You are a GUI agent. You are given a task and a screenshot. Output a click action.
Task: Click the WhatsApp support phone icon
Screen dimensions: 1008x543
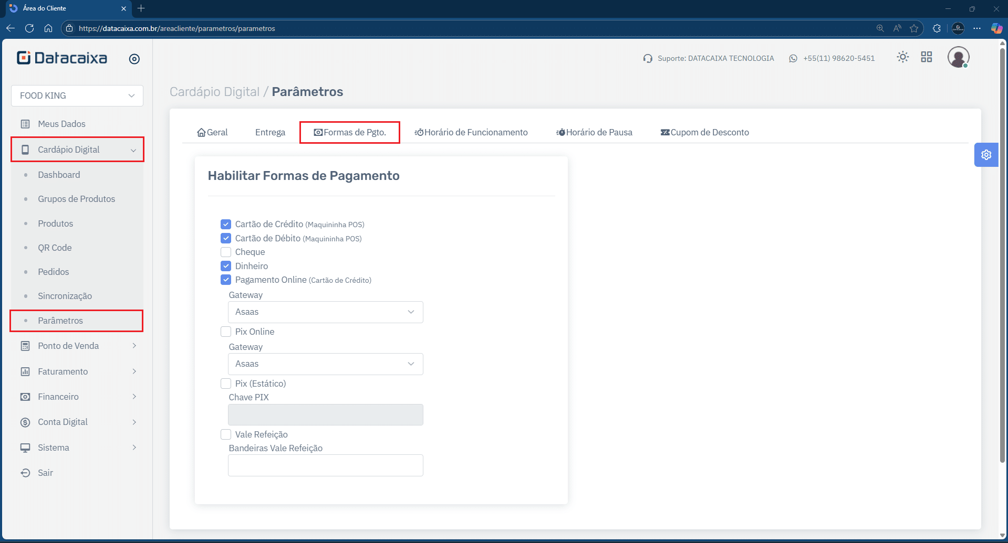[793, 58]
